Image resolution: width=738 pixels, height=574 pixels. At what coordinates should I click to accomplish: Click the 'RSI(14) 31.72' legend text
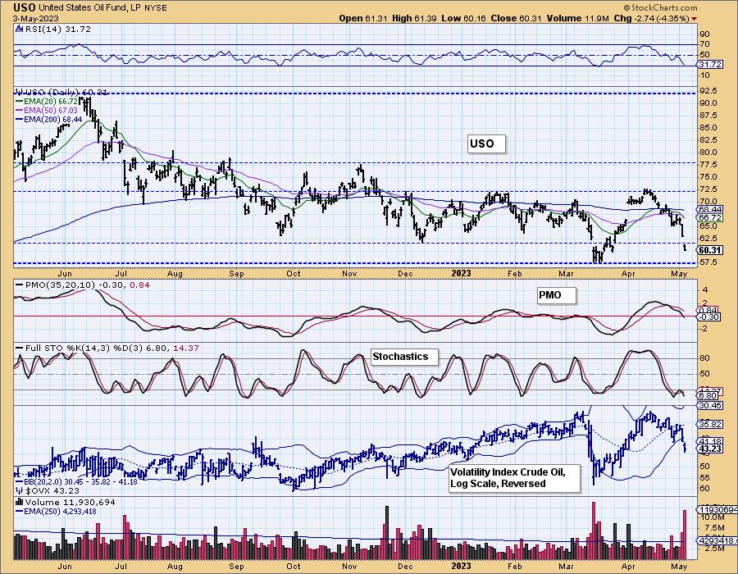coord(58,29)
